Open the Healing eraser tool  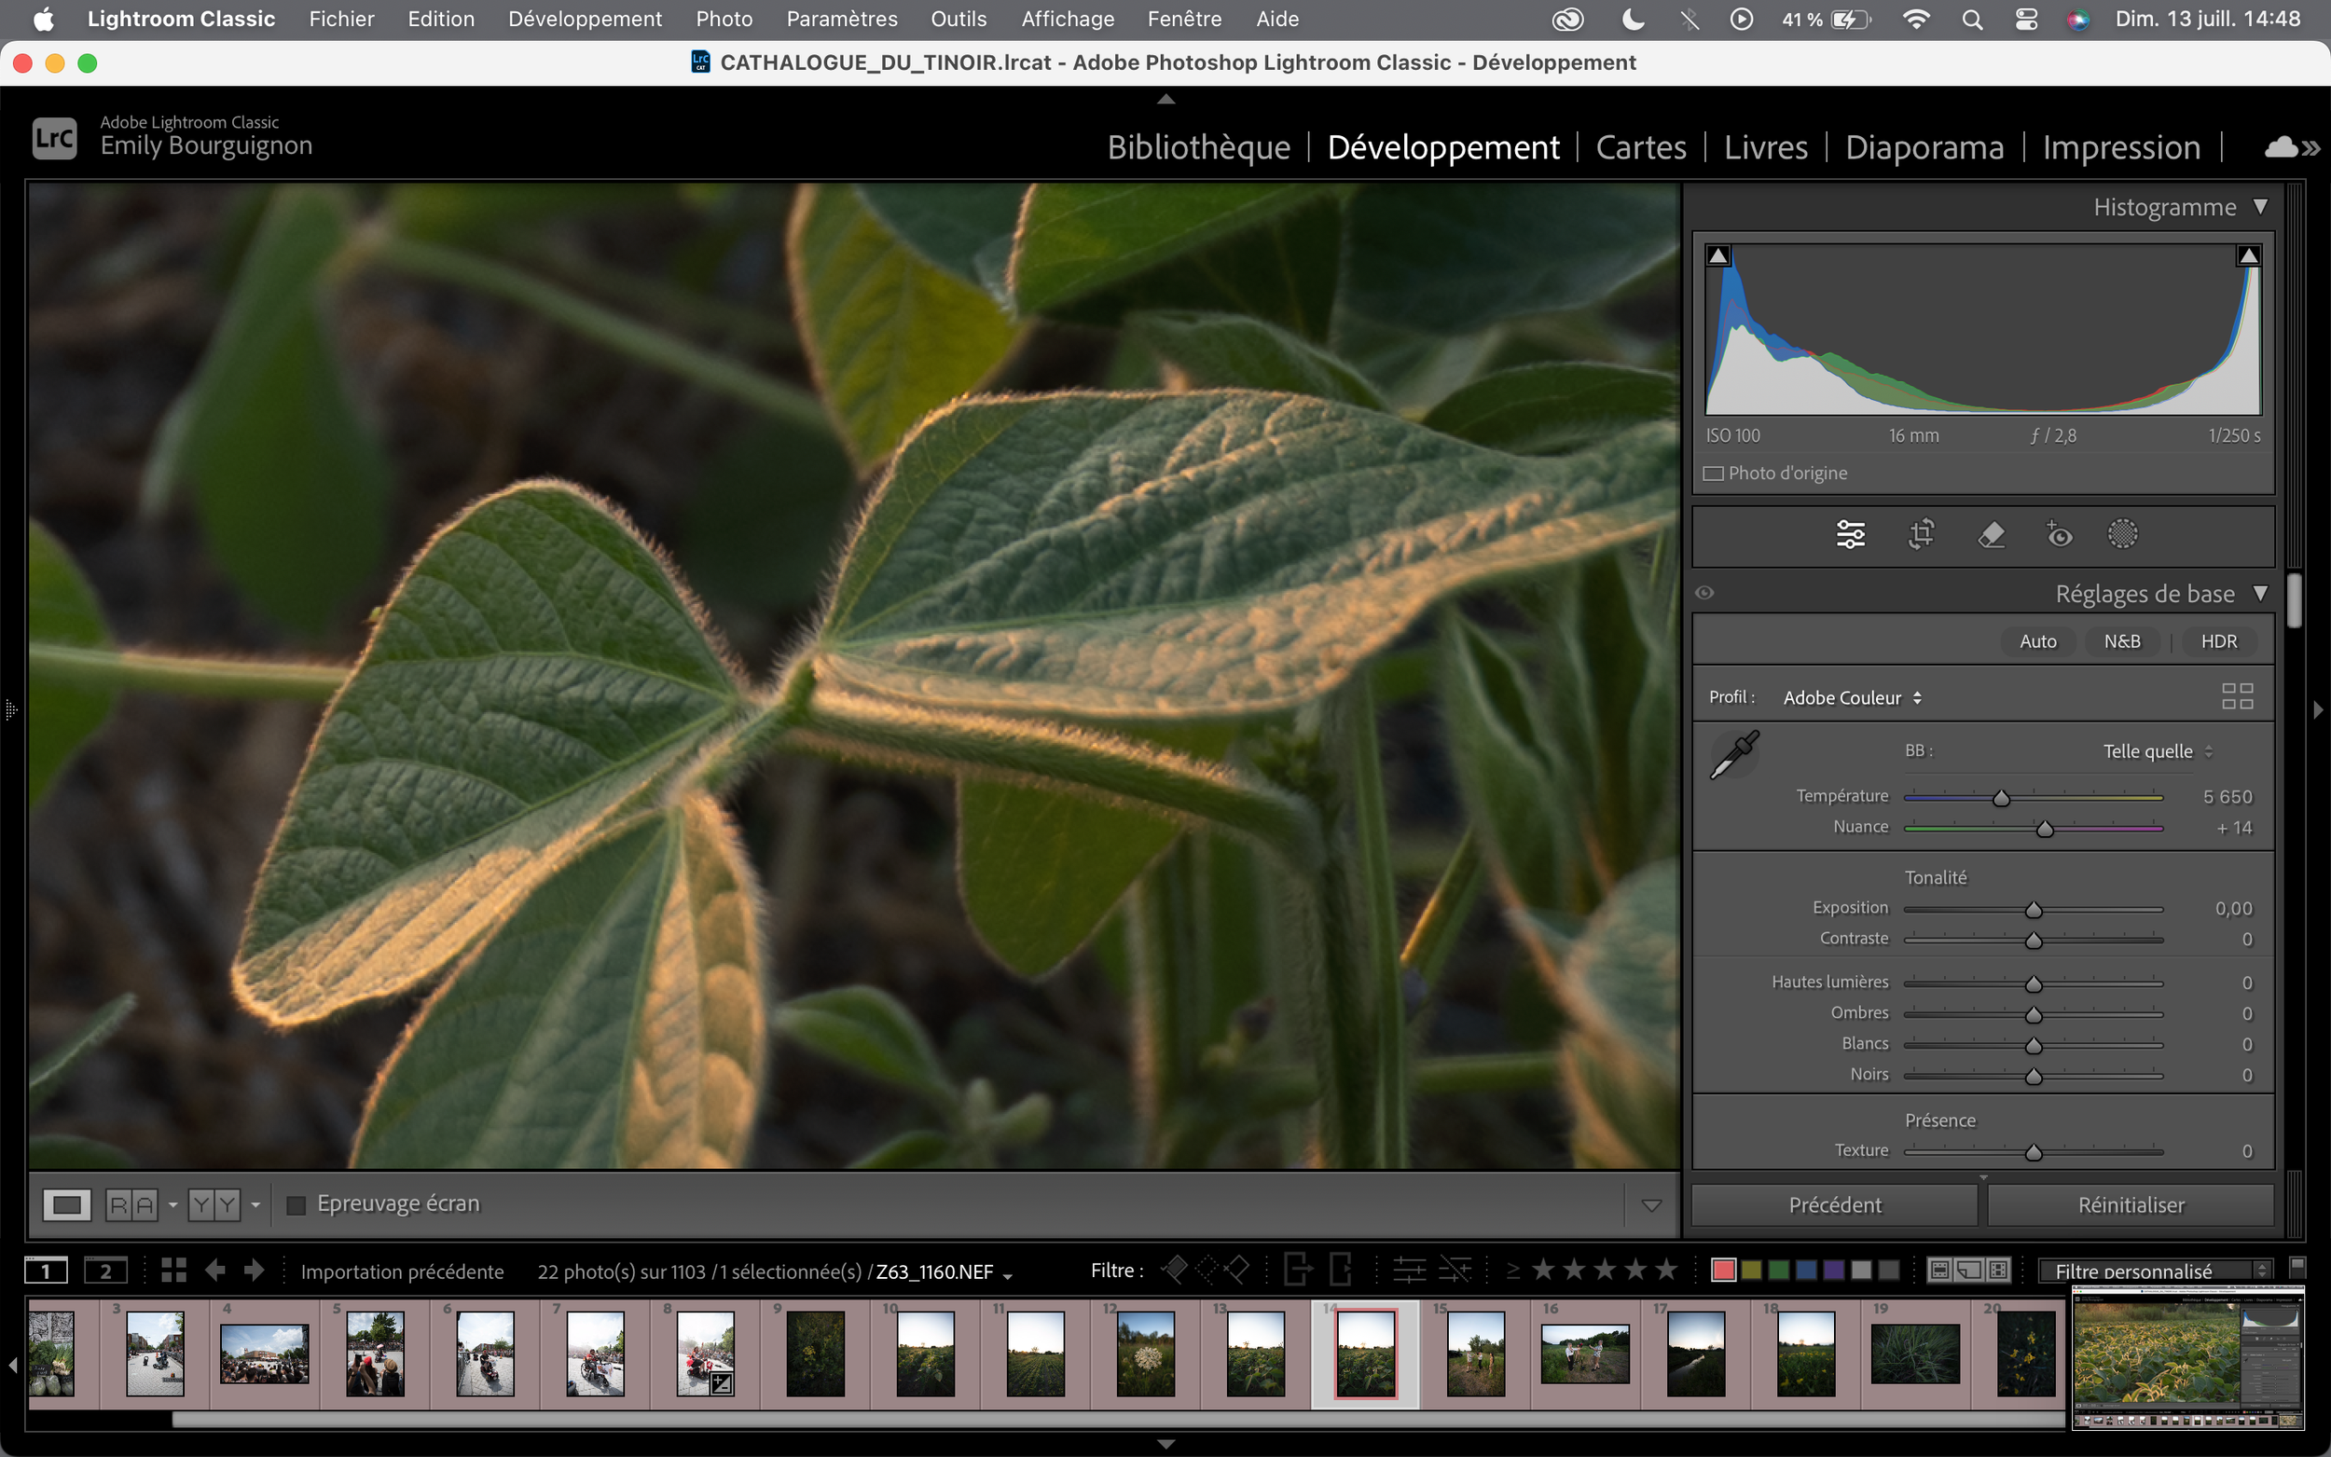pyautogui.click(x=1991, y=534)
